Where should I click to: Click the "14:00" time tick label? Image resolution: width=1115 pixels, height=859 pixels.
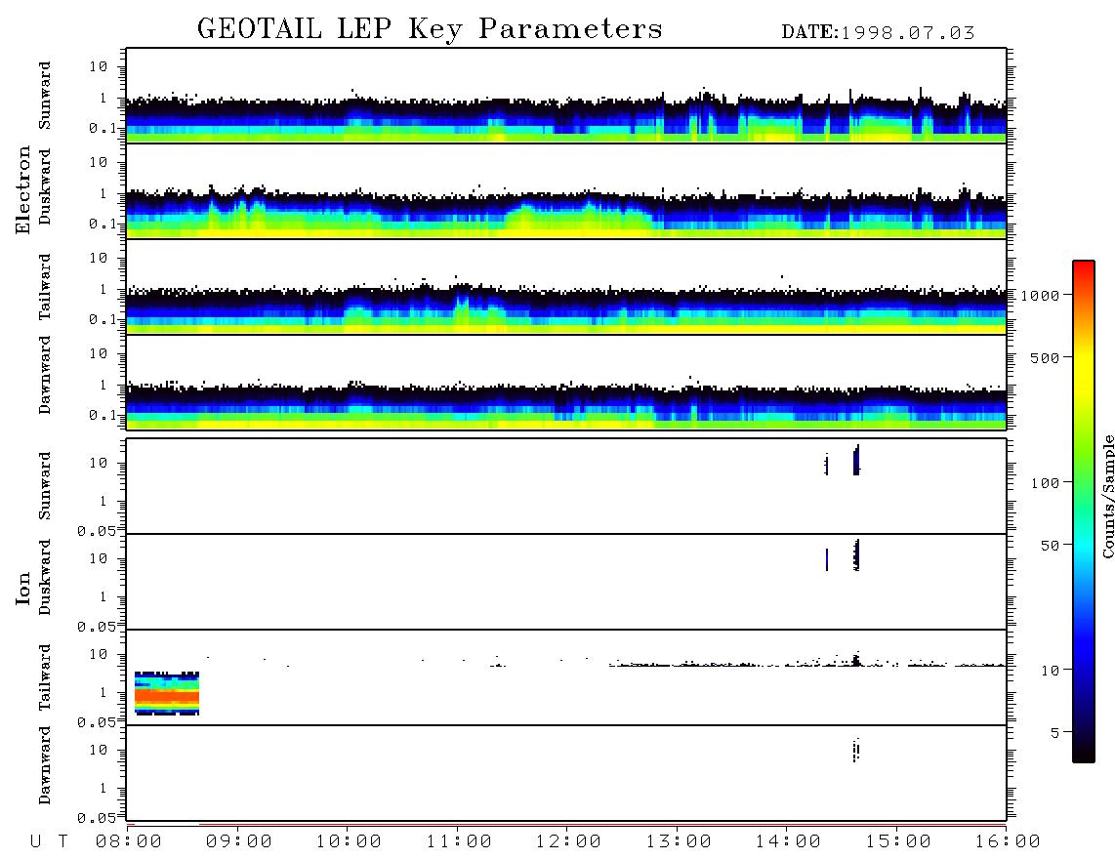788,842
